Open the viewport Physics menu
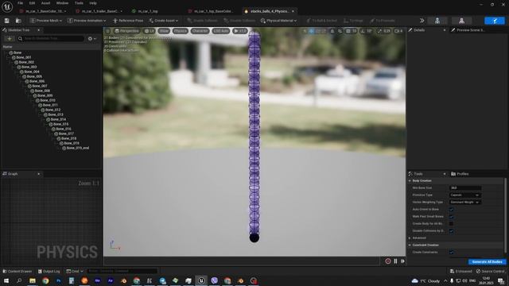This screenshot has height=286, width=509. click(181, 31)
